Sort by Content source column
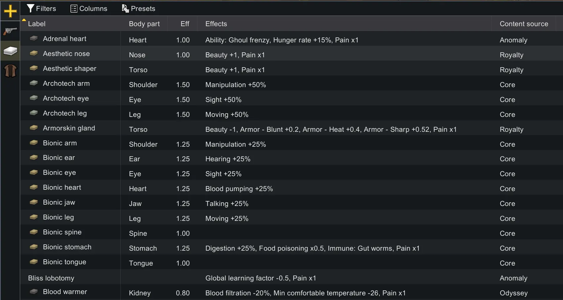This screenshot has height=300, width=563. click(524, 24)
